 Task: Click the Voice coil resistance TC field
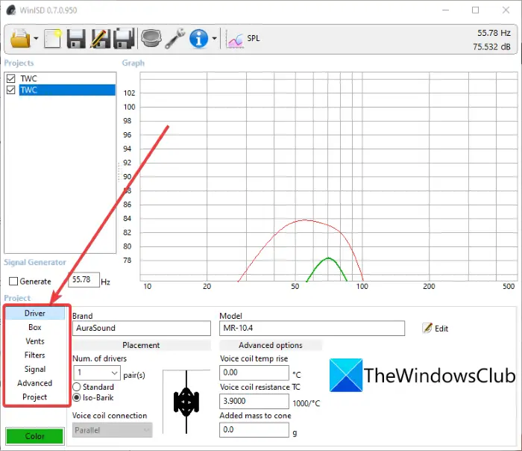[x=254, y=401]
